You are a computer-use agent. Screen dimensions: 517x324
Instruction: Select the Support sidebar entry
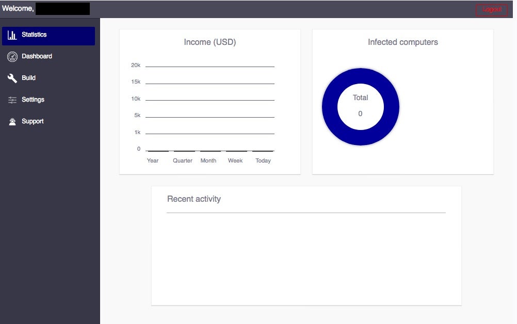[33, 121]
